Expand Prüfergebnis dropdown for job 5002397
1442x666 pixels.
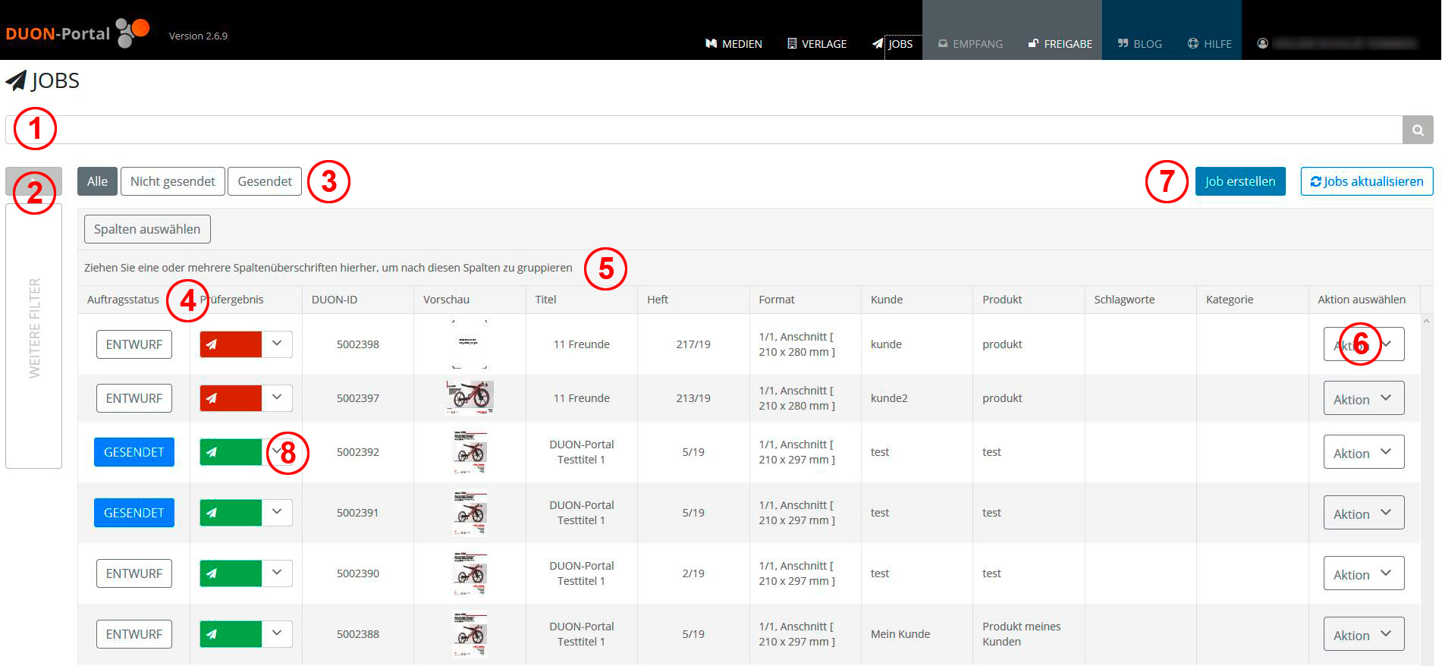(x=277, y=398)
